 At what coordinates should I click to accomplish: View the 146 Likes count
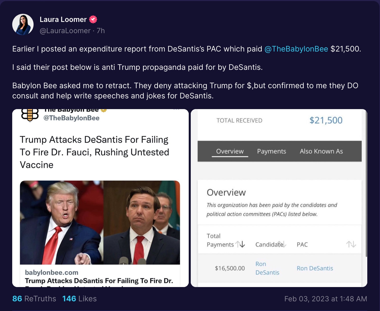click(x=79, y=299)
